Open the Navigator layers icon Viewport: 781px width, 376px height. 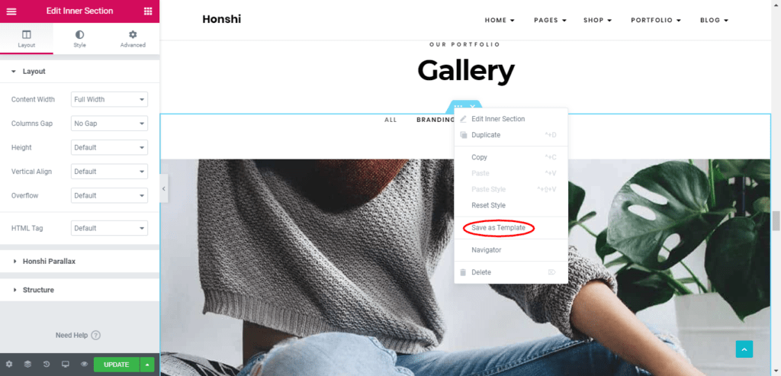click(28, 364)
